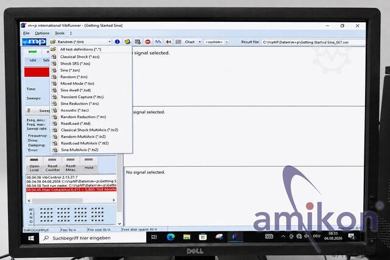Image resolution: width=390 pixels, height=260 pixels.
Task: Open Microsoft Edge from the taskbar
Action: click(x=171, y=237)
